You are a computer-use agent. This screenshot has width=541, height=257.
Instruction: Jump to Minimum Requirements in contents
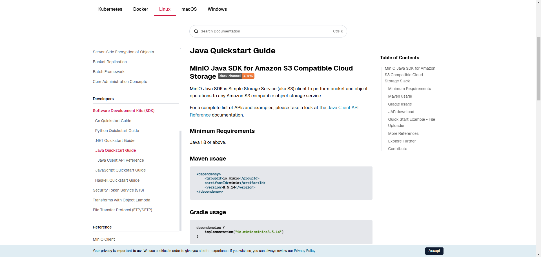pos(409,89)
